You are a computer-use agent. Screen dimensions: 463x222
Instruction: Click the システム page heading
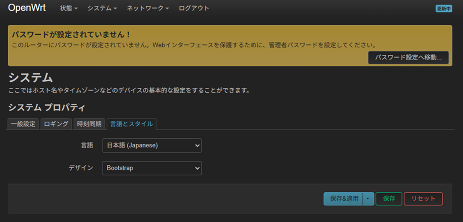click(x=30, y=78)
